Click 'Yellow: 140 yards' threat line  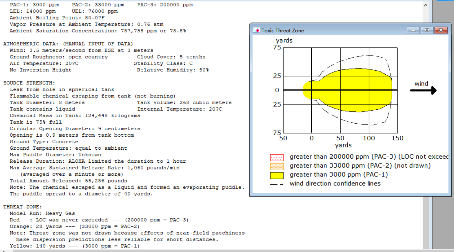pos(75,246)
